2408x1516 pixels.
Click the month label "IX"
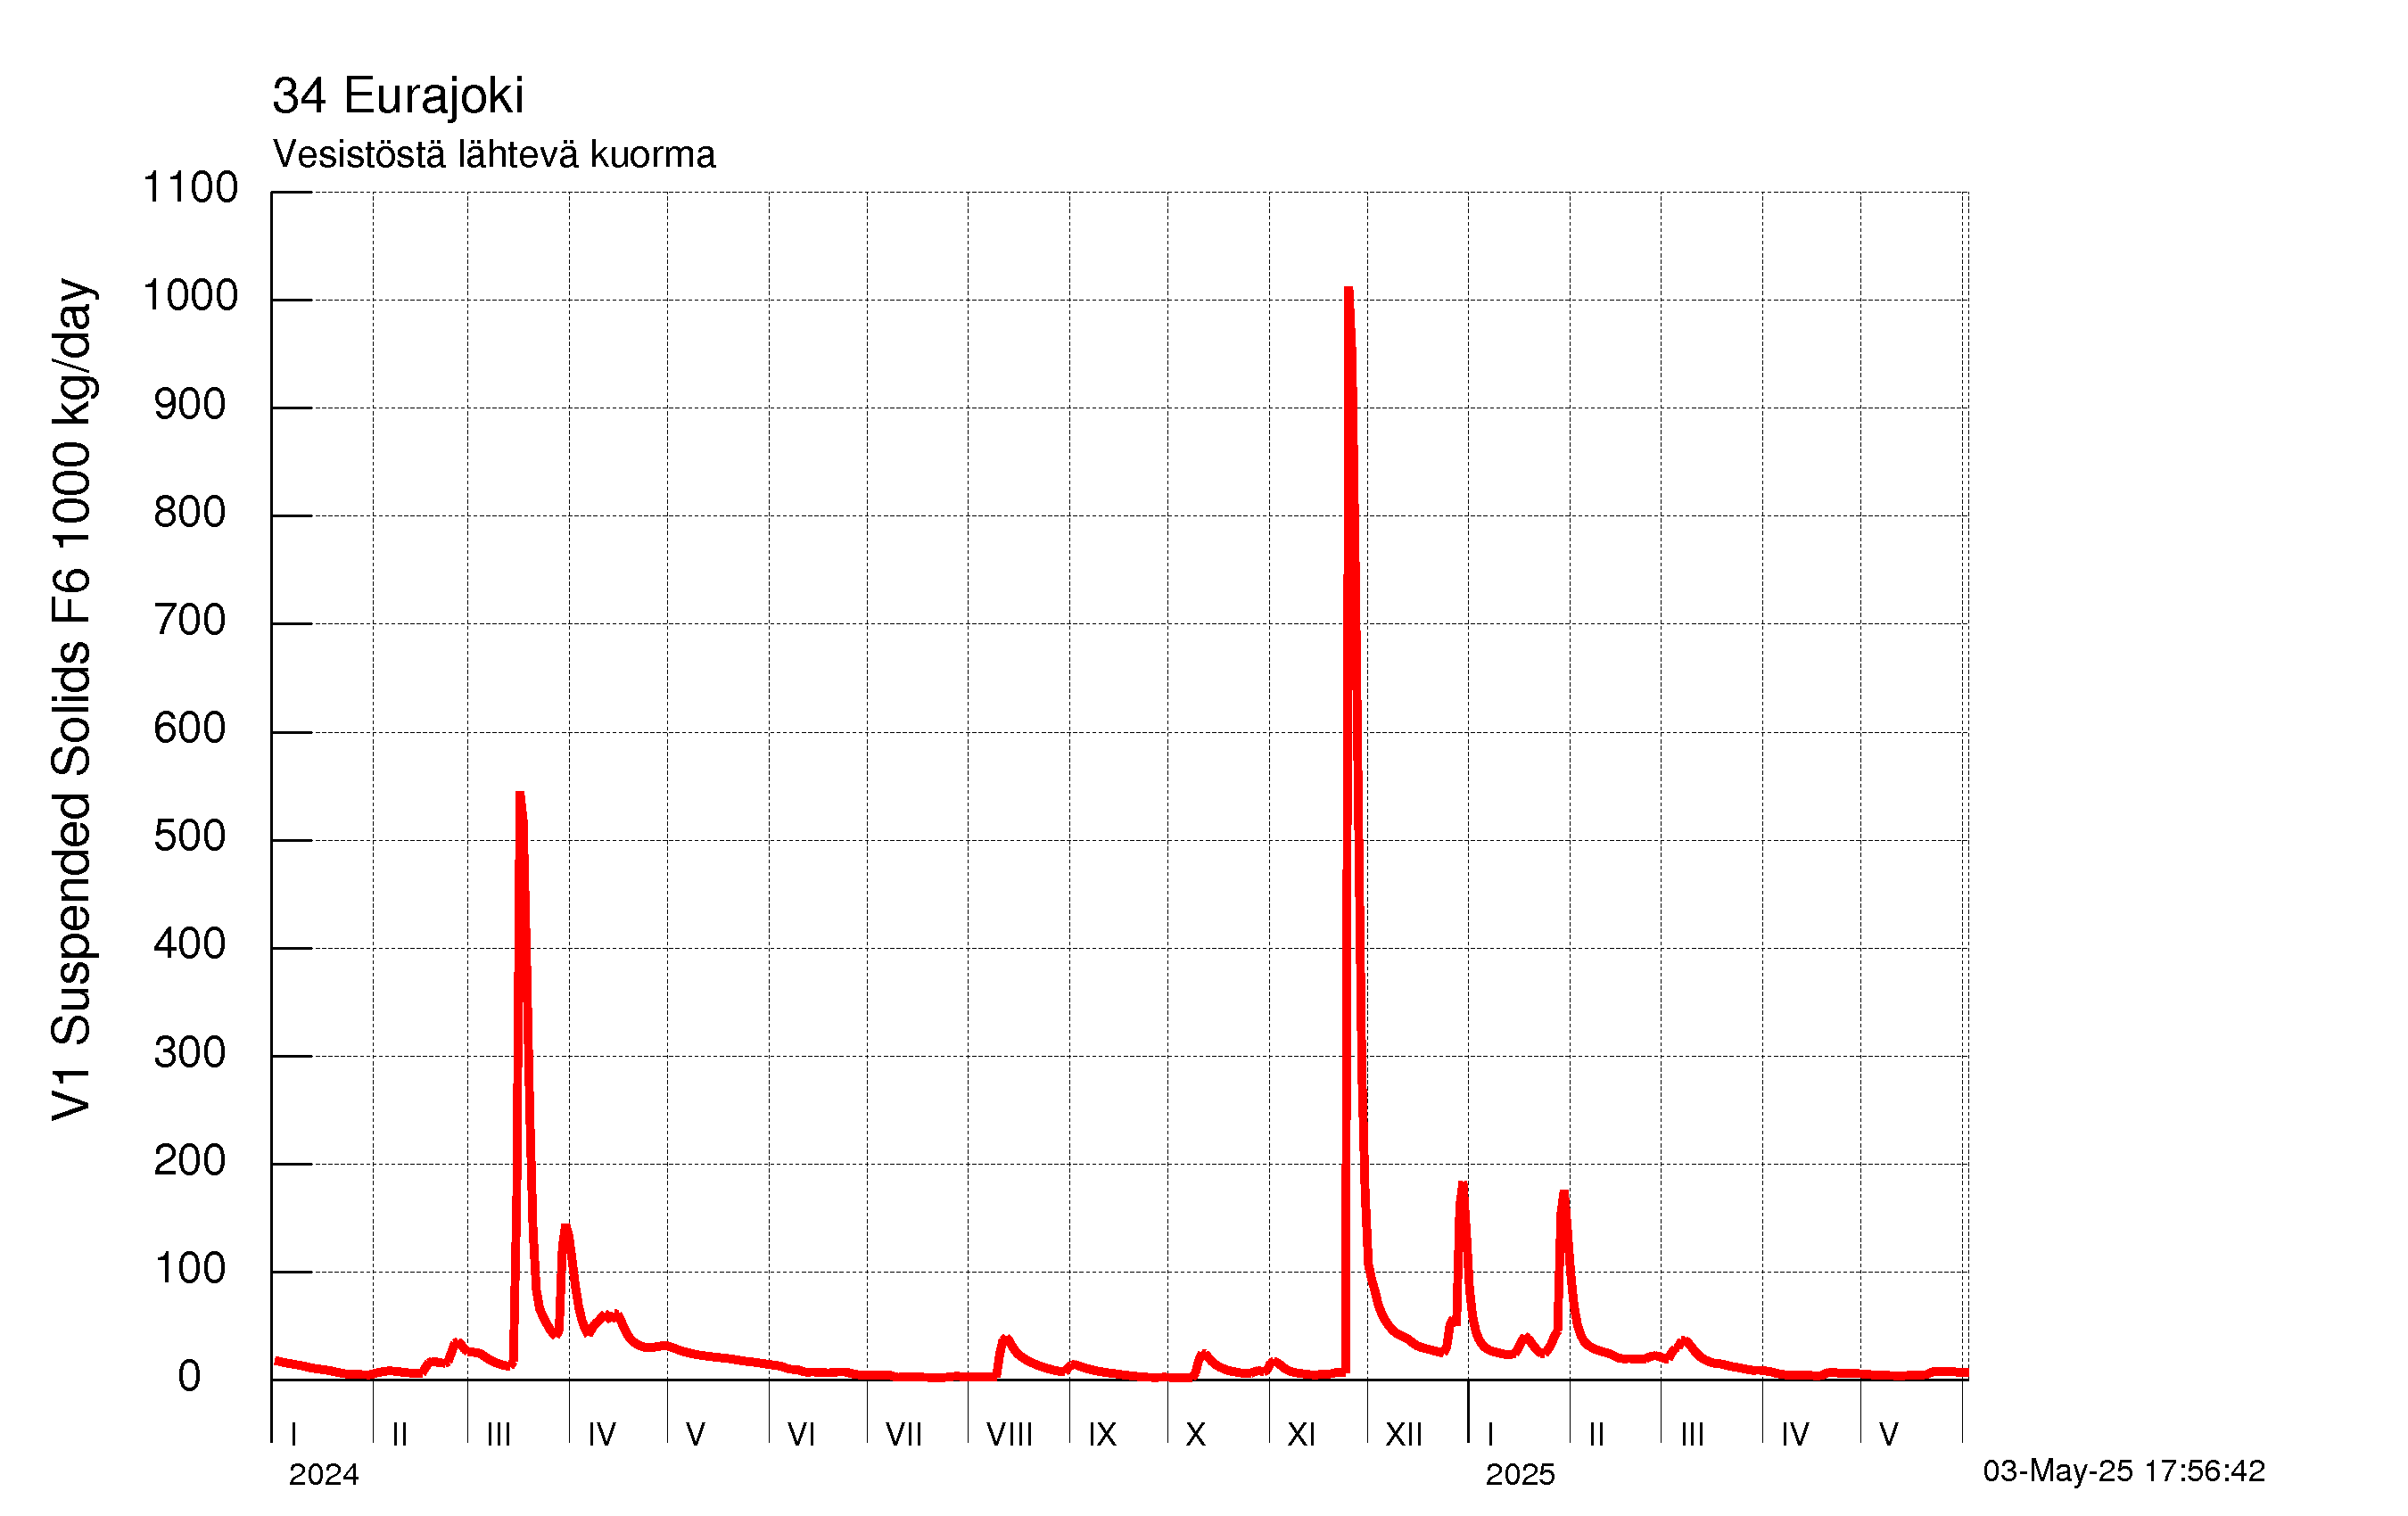point(1102,1436)
